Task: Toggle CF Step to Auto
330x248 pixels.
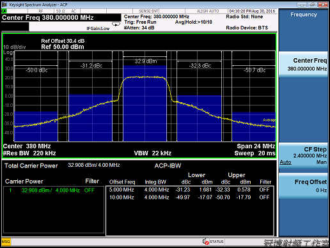Action: pos(285,162)
